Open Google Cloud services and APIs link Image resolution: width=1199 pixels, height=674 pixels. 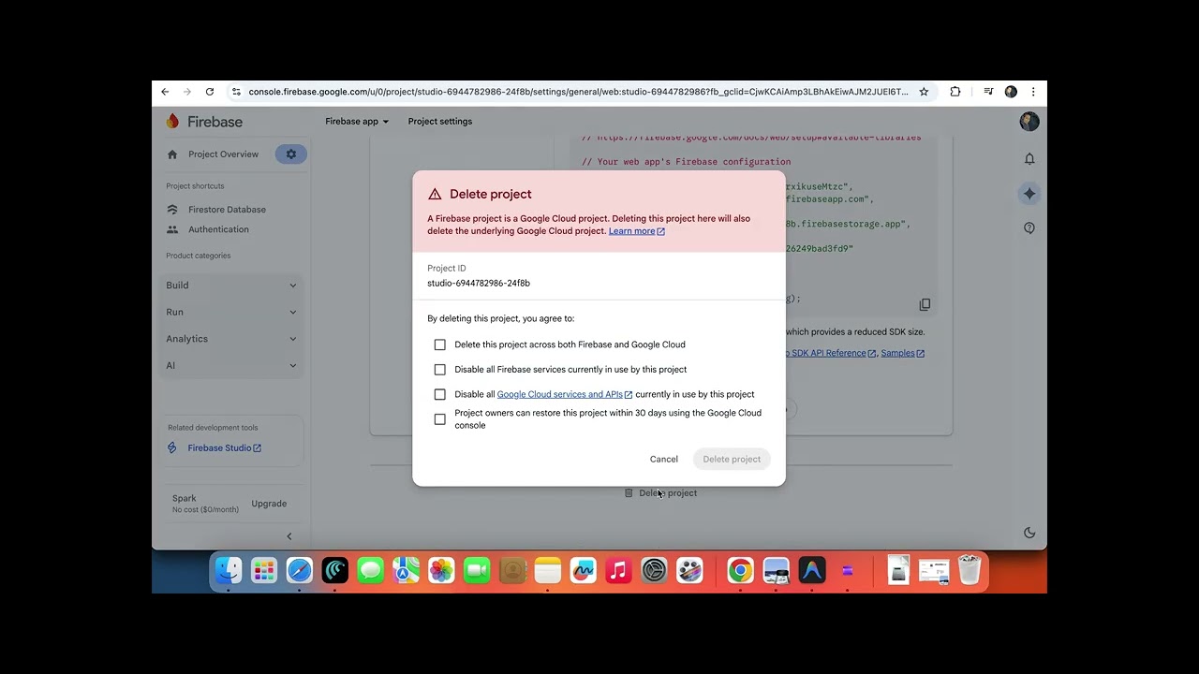565,395
